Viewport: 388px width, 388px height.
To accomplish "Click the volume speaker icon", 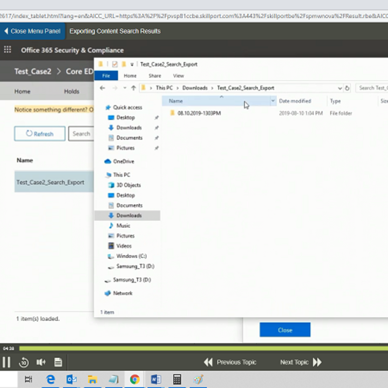I will pos(41,362).
